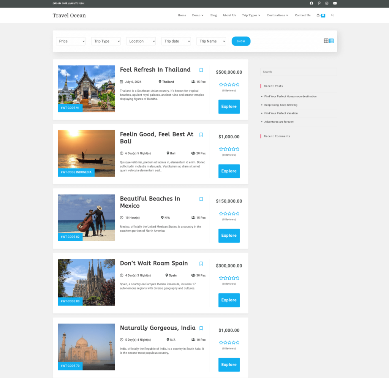Bookmark the Don't Wait Roam Spain trip
Viewport: 389px width, 378px height.
click(x=201, y=263)
